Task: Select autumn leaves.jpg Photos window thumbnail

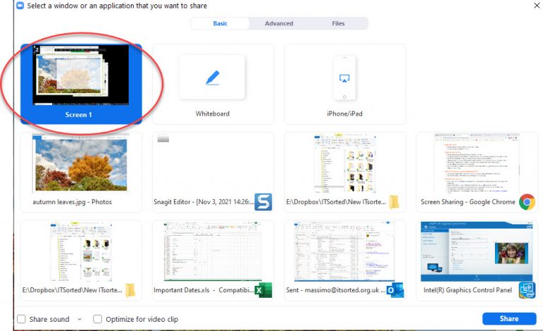Action: pyautogui.click(x=81, y=163)
